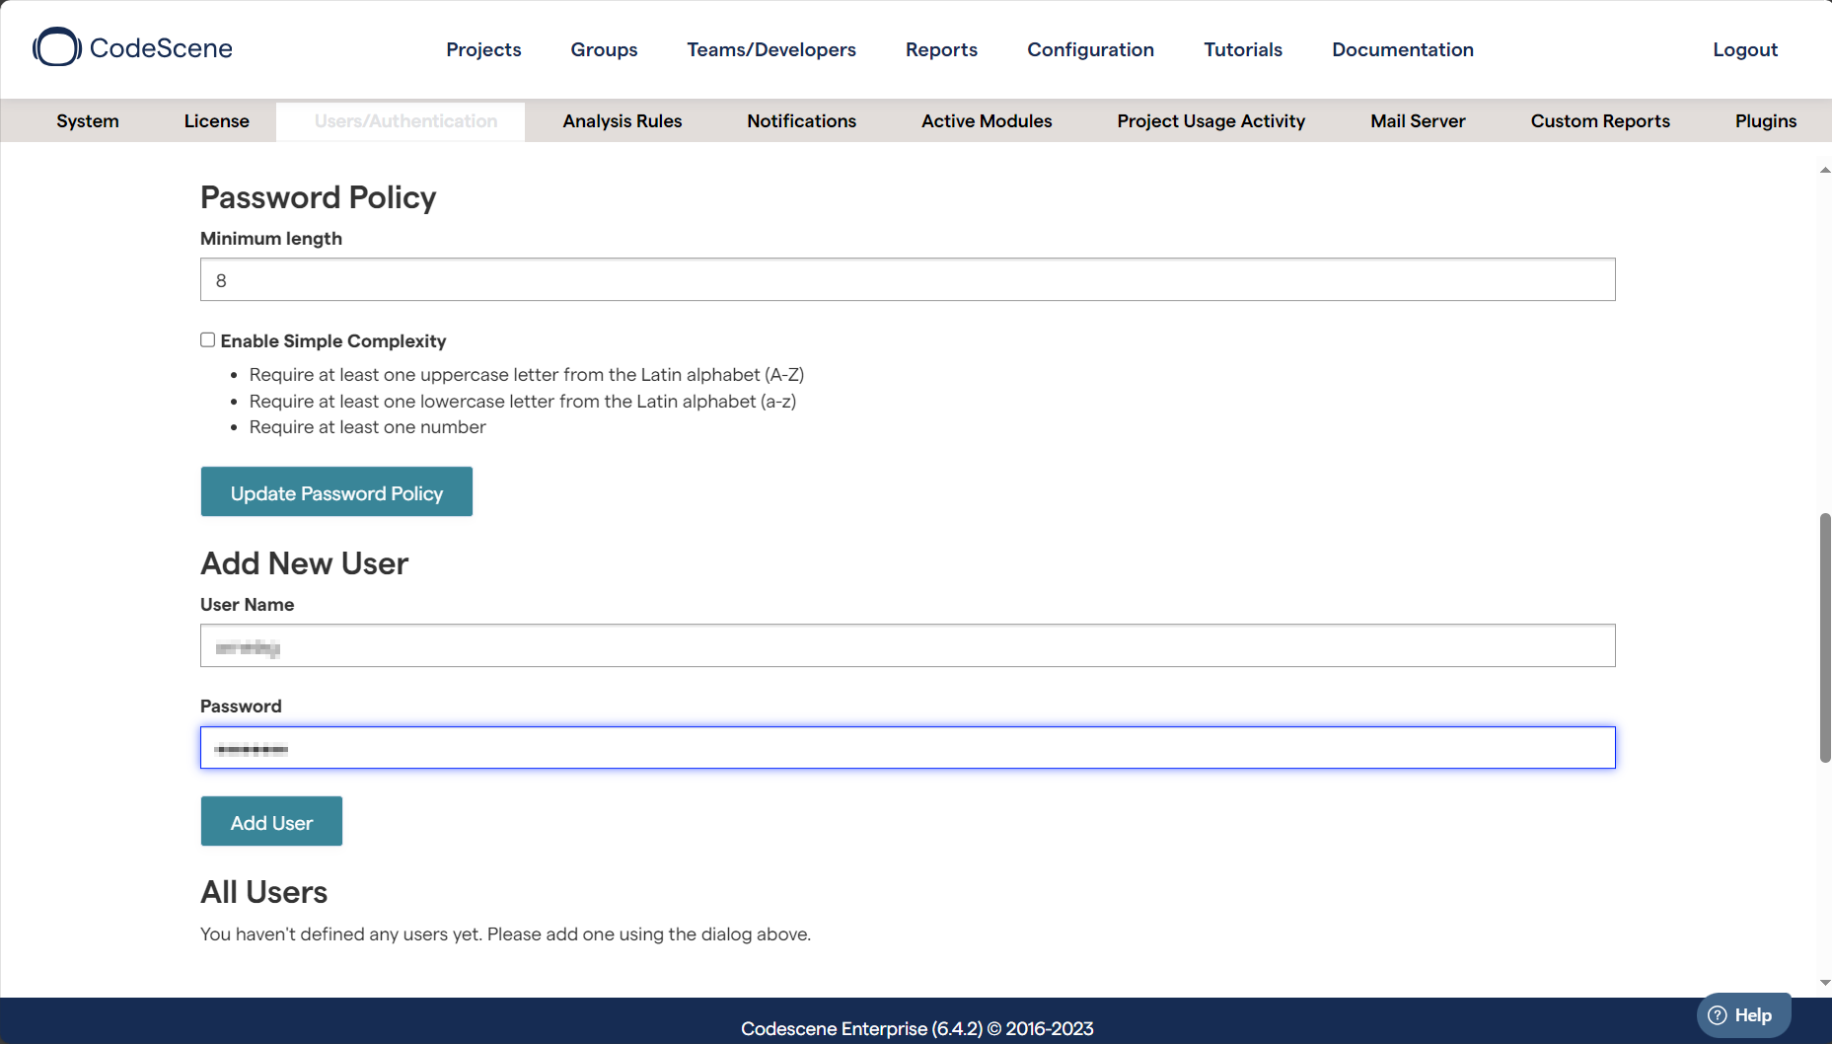
Task: Click the vertical scrollbar thumb
Action: [1825, 637]
